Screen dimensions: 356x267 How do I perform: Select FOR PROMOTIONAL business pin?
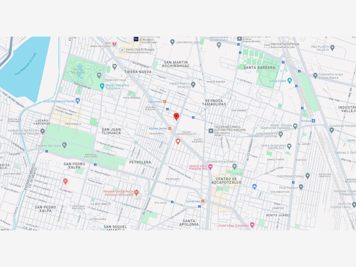pyautogui.click(x=308, y=176)
